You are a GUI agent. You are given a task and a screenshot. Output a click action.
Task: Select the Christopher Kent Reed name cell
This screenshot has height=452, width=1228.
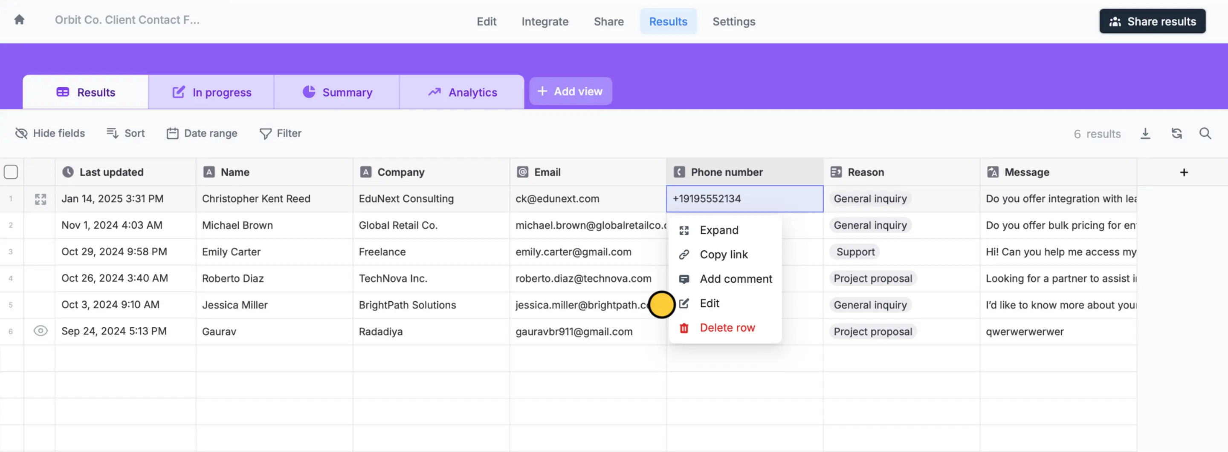tap(274, 199)
